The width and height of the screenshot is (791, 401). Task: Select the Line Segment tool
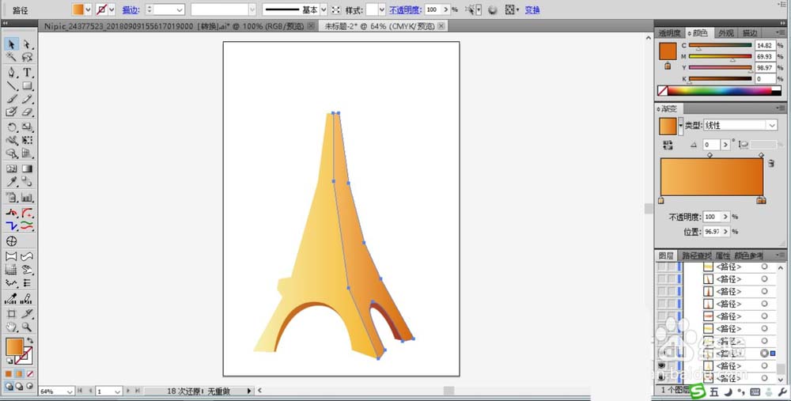pyautogui.click(x=11, y=85)
